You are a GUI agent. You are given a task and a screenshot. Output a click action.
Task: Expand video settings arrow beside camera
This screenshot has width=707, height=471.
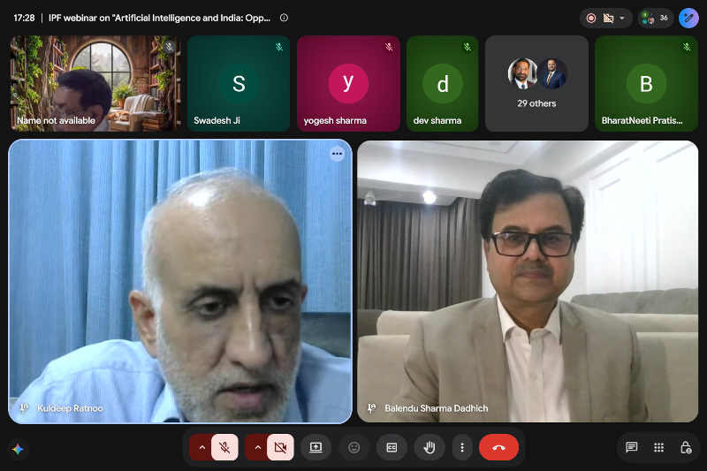coord(258,447)
